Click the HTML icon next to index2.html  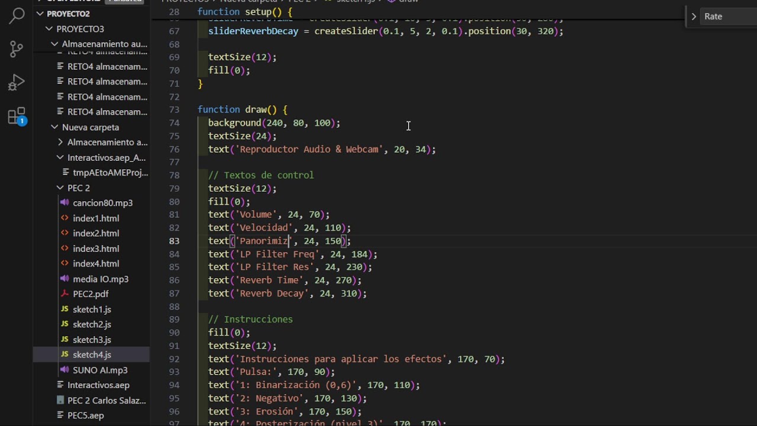pos(64,233)
